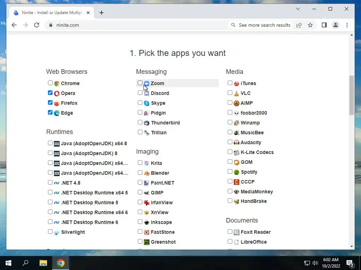Click the Spotify icon

tap(237, 172)
